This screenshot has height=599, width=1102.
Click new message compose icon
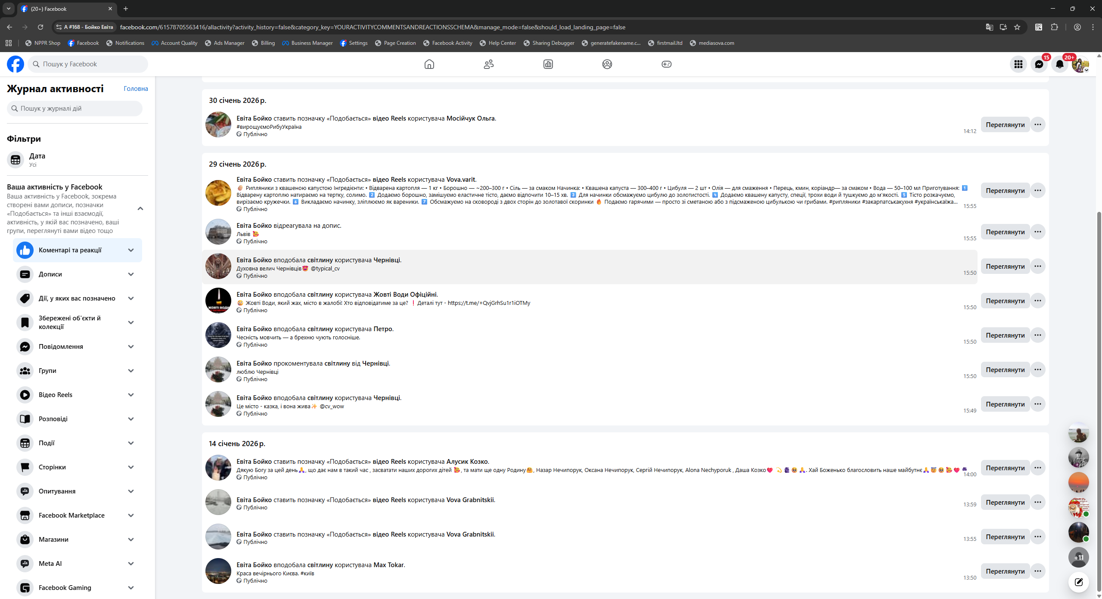pyautogui.click(x=1078, y=582)
